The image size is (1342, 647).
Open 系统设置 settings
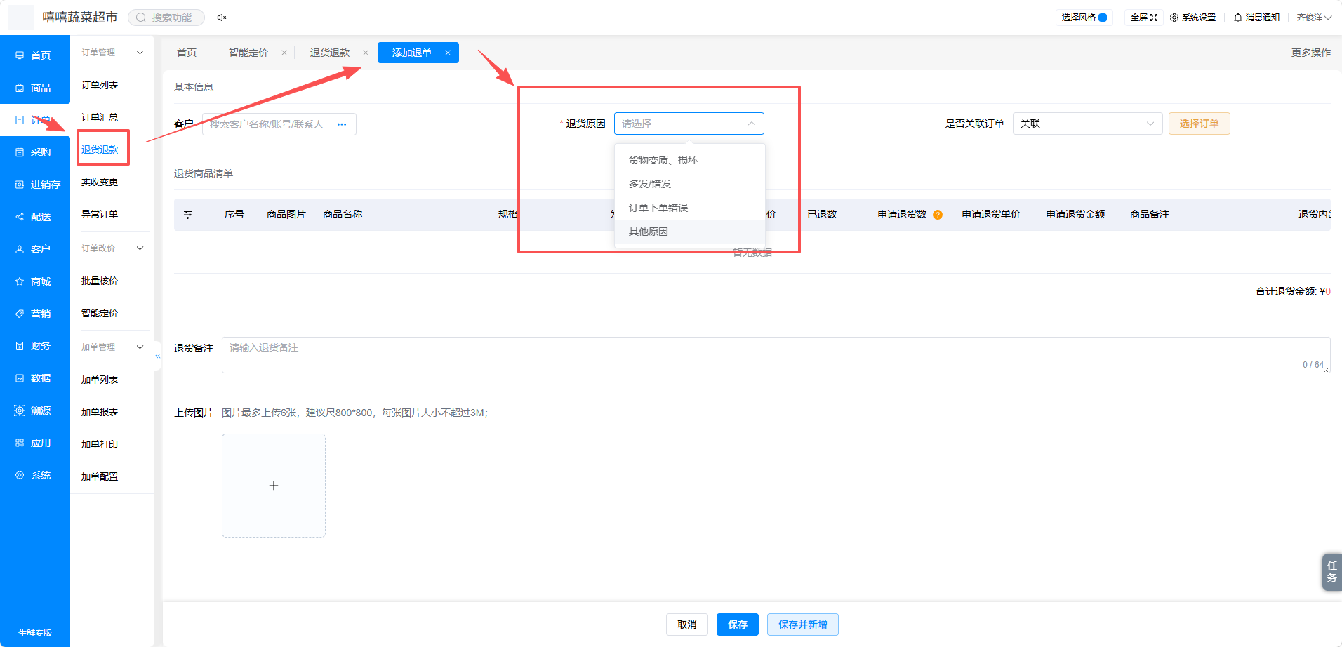1192,18
